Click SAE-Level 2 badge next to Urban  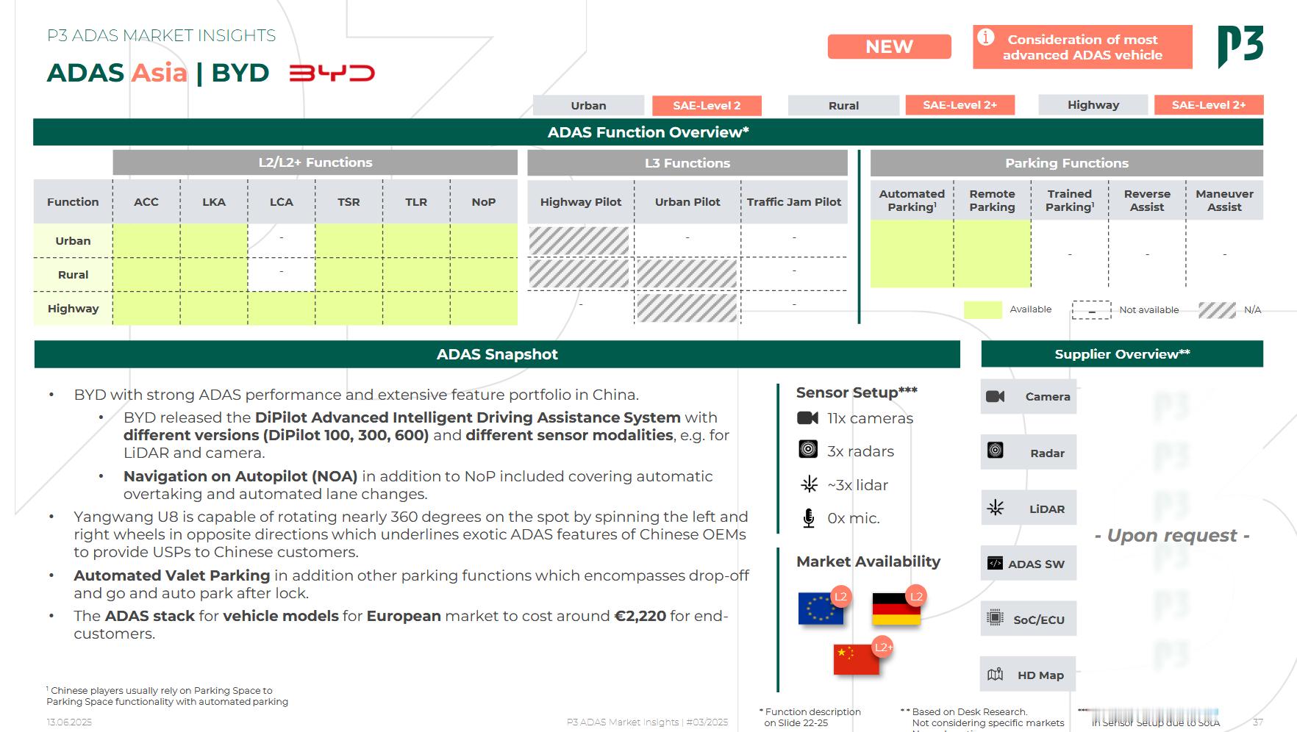point(707,105)
